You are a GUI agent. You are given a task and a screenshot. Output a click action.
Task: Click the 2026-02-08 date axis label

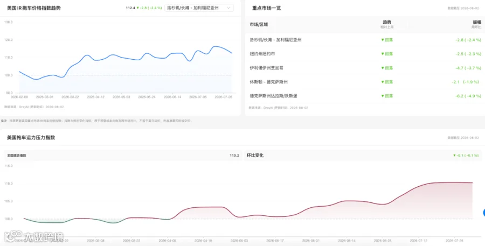coord(19,97)
